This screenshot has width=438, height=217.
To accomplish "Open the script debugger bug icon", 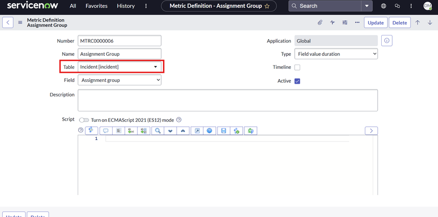I will click(250, 131).
